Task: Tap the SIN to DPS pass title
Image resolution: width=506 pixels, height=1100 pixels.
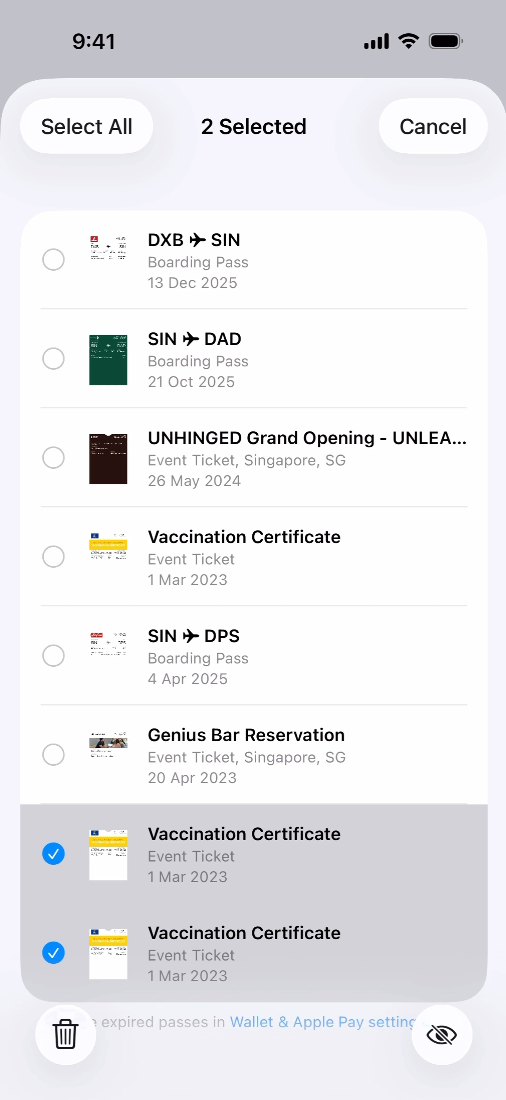Action: (193, 636)
